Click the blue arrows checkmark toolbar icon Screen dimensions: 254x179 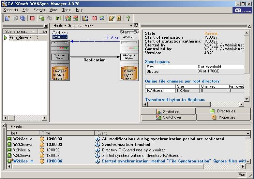click(x=102, y=18)
